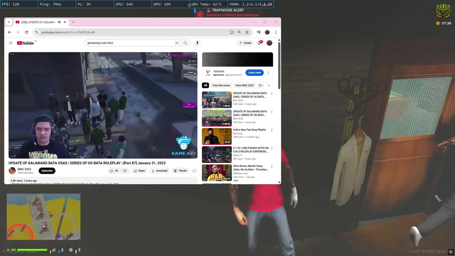Open the R&B Music Hits thumbnail
The height and width of the screenshot is (256, 455).
click(217, 172)
